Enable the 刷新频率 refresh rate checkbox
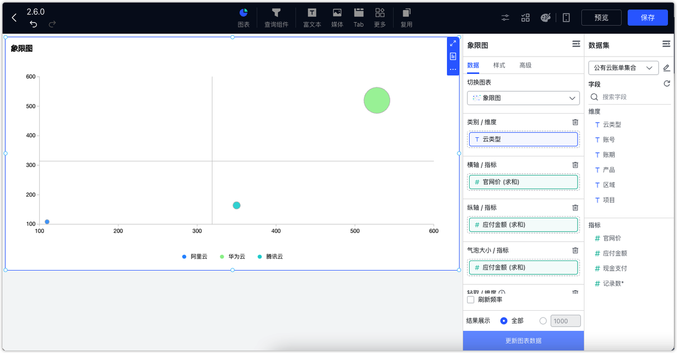 470,300
